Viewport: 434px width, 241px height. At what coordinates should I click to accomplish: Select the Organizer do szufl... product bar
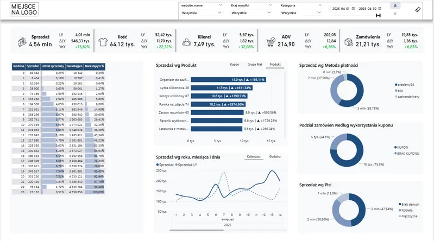click(228, 80)
